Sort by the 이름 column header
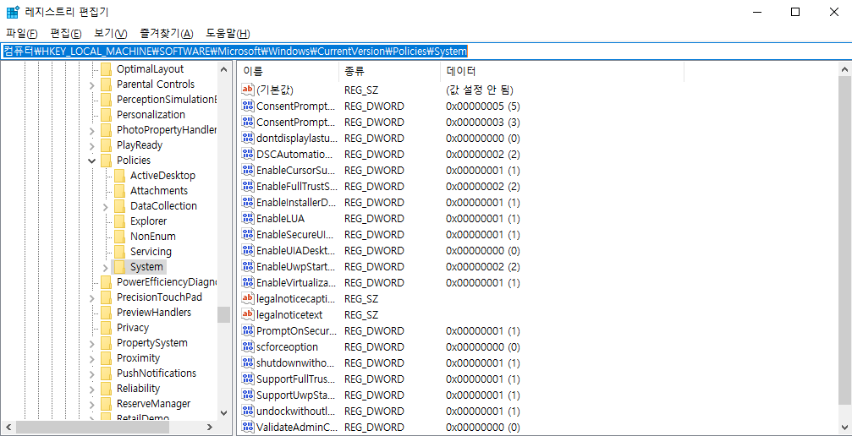Screen dimensions: 852x436 coord(288,71)
